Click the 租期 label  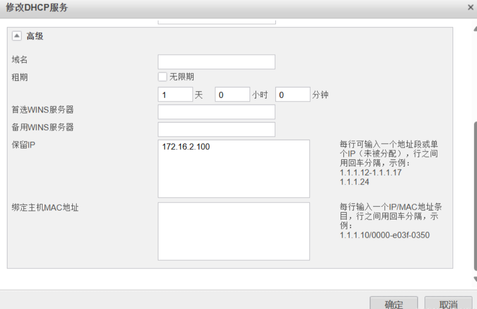pyautogui.click(x=20, y=77)
